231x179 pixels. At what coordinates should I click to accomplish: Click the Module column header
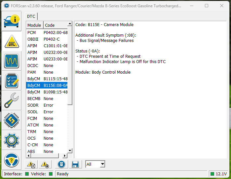(x=34, y=25)
